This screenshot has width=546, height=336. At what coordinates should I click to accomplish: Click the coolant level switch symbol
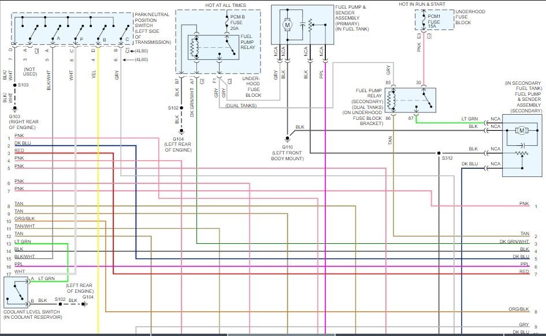(16, 291)
